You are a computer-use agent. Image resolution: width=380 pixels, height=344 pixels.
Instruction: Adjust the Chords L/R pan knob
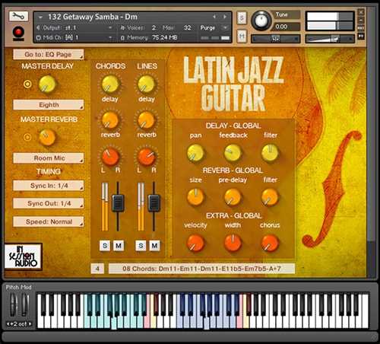tap(110, 157)
